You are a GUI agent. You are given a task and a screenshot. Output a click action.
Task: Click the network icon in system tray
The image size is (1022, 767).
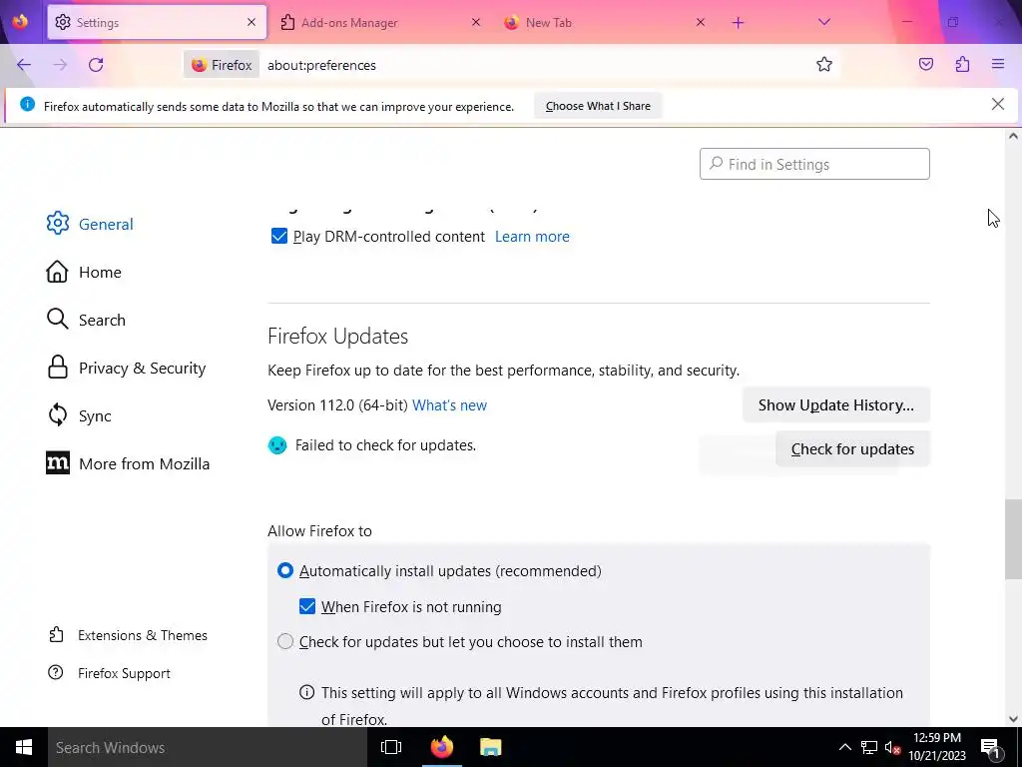click(869, 747)
